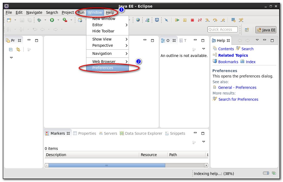Click the Markers horizontal scrollbar thumb

pos(107,165)
